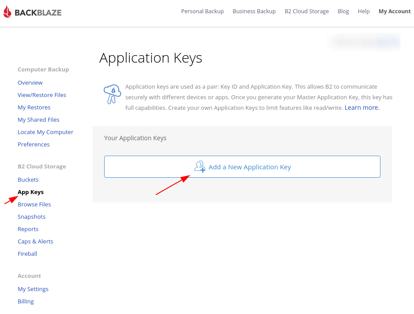This screenshot has width=414, height=314.
Task: Click the add-user key icon in the button
Action: pyautogui.click(x=200, y=167)
